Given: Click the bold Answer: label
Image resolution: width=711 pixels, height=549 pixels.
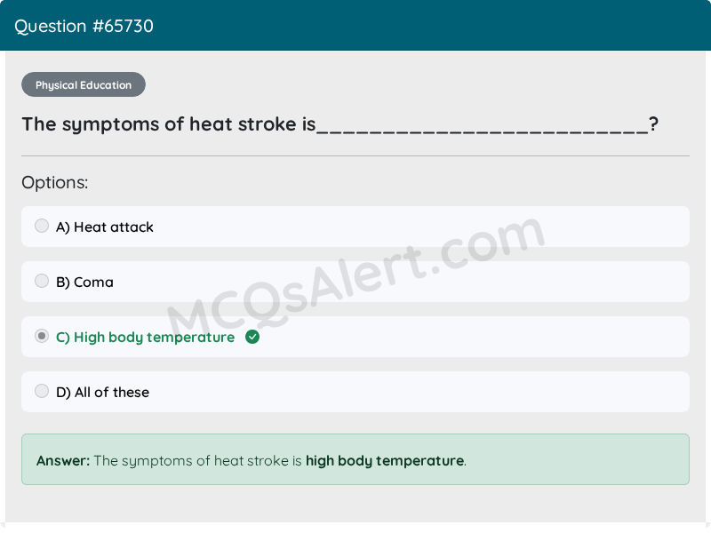Looking at the screenshot, I should (x=63, y=460).
